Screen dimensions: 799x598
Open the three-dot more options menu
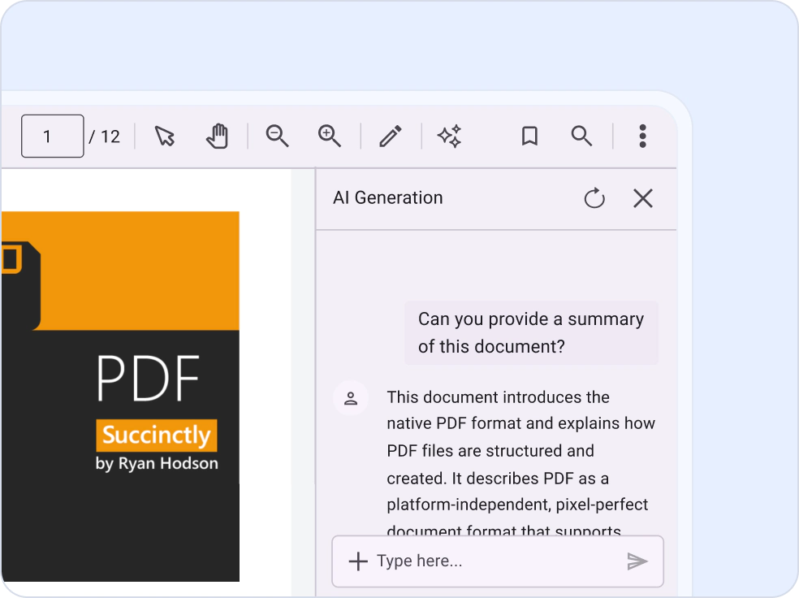point(642,136)
